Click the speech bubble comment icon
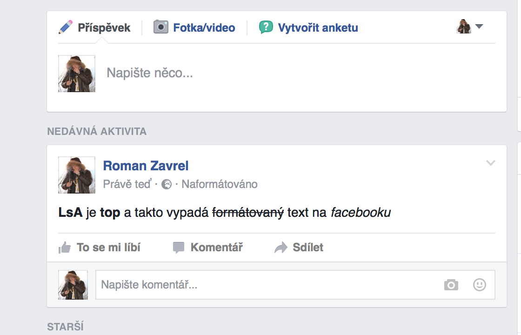Screen dimensions: 521x335 click(x=179, y=248)
